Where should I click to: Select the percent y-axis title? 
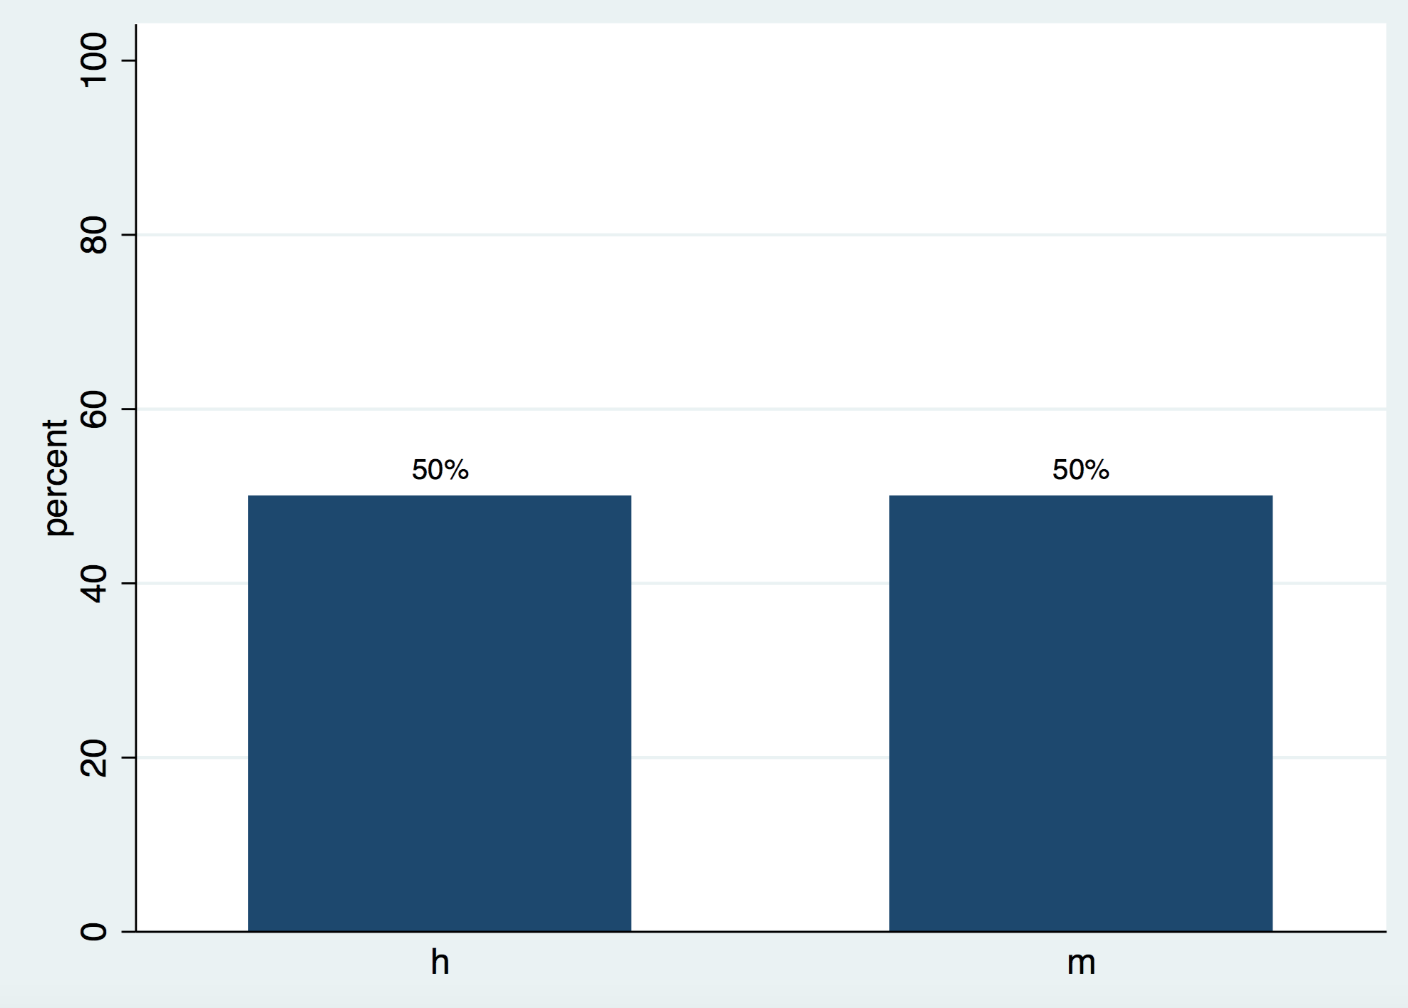(x=56, y=477)
